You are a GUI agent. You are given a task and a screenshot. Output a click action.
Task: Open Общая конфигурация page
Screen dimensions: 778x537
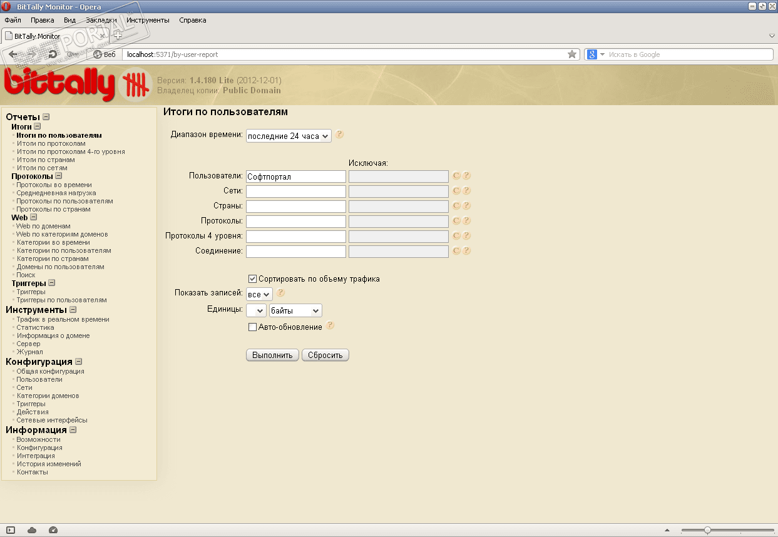coord(51,371)
